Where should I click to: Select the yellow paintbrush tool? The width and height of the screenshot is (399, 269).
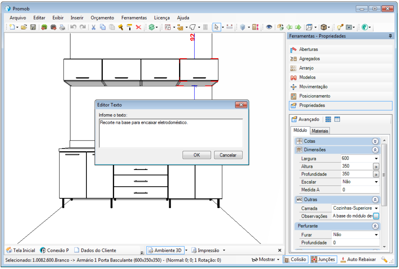(x=121, y=27)
